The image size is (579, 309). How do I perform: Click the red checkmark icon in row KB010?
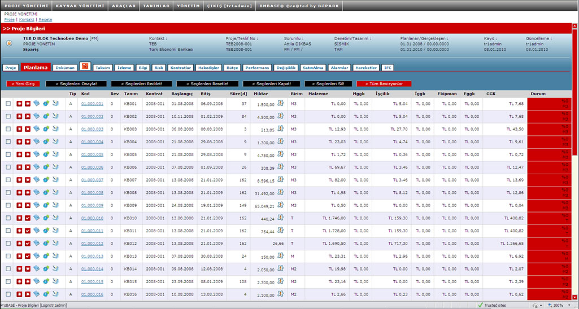tap(28, 218)
